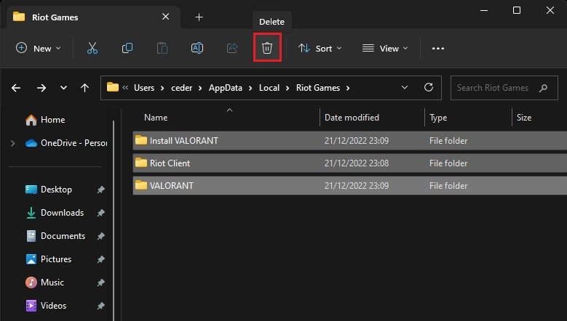The image size is (567, 321).
Task: Open the three-dot See more menu
Action: coord(438,49)
